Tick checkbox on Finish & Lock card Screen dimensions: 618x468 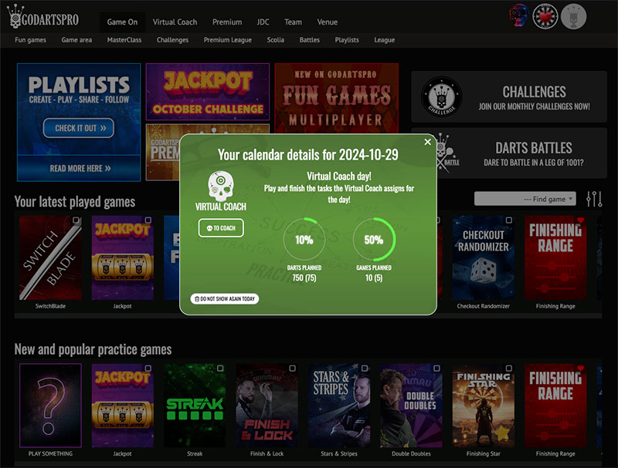click(x=293, y=369)
